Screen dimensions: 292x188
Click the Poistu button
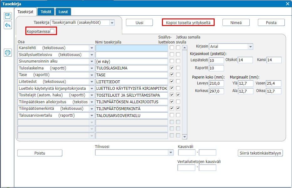(40, 153)
